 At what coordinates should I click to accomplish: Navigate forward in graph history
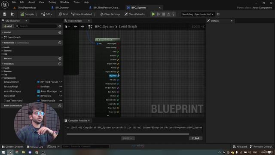pos(82,27)
